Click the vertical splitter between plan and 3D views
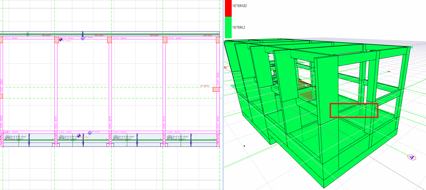This screenshot has width=426, height=190. point(222,95)
